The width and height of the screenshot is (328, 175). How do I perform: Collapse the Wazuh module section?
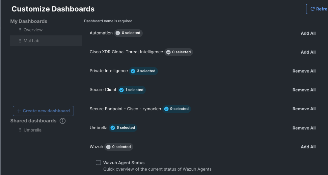(96, 147)
